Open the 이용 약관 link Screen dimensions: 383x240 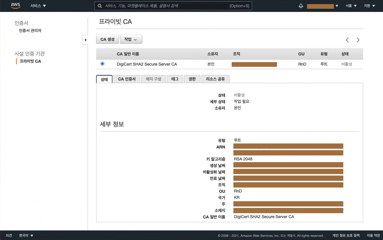[x=374, y=236]
